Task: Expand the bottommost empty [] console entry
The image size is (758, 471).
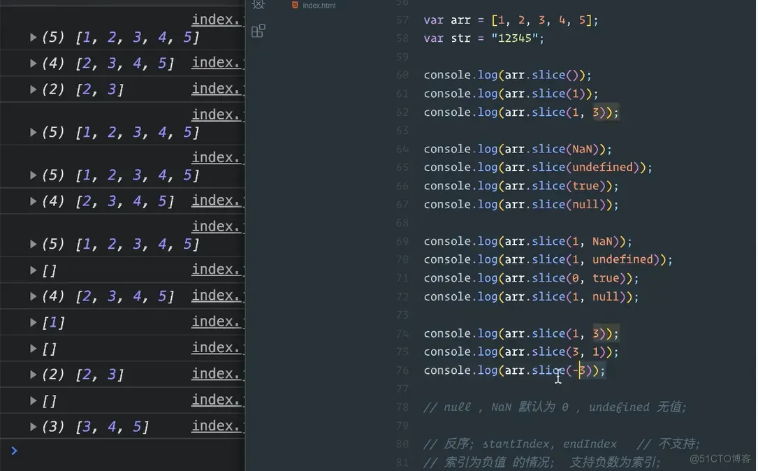Action: coord(33,400)
